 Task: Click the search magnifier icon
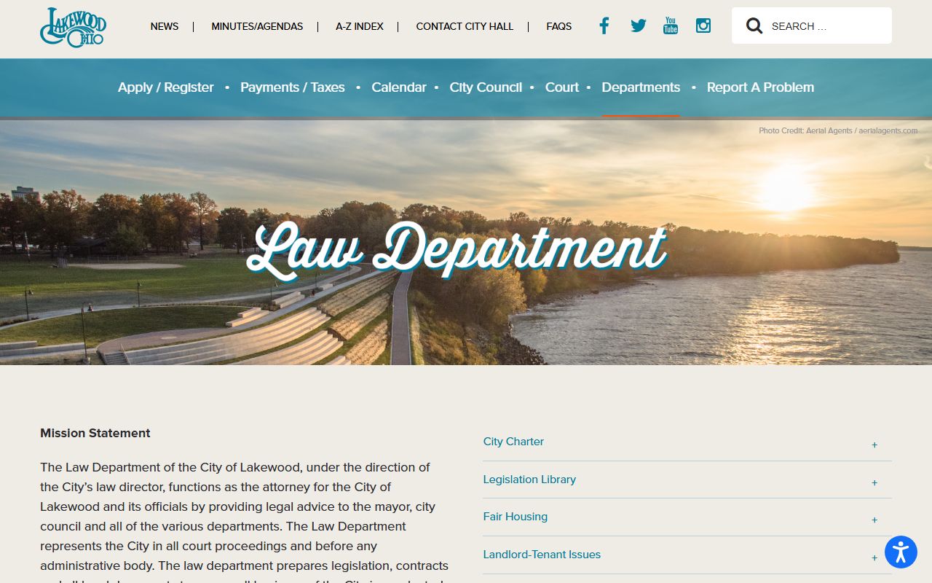(x=754, y=26)
